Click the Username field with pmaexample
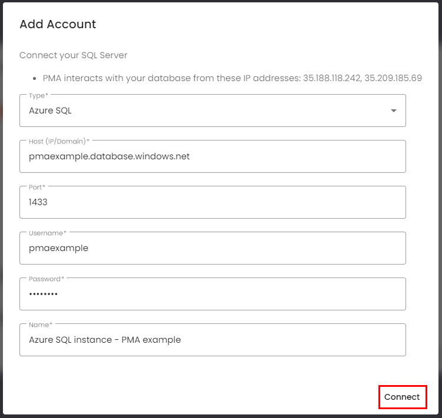Screen dimensions: 442x418 pyautogui.click(x=212, y=248)
